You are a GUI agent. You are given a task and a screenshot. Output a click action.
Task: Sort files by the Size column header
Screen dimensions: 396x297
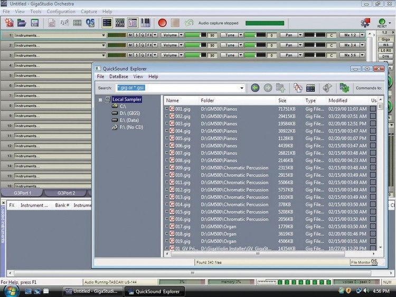coord(282,100)
